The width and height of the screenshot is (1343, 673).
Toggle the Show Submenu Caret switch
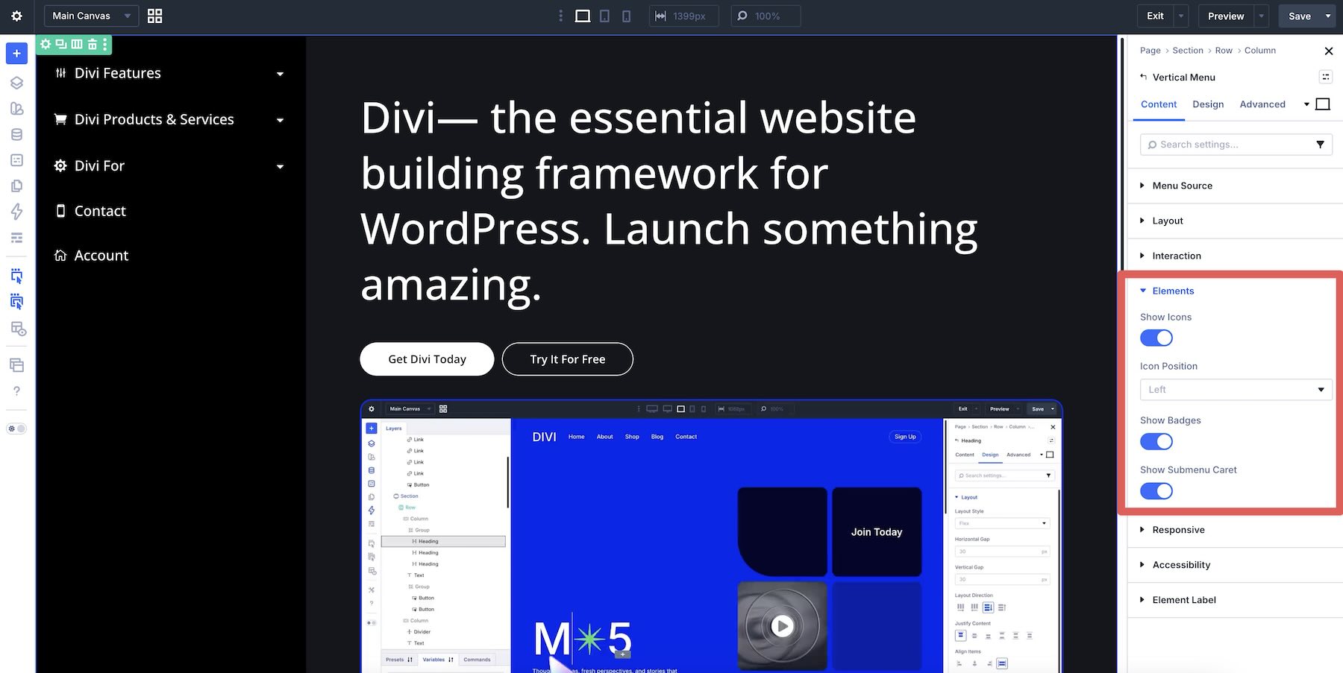point(1156,491)
